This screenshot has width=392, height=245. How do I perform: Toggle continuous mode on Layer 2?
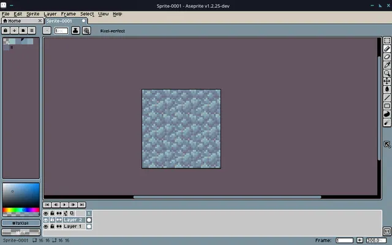tap(59, 220)
